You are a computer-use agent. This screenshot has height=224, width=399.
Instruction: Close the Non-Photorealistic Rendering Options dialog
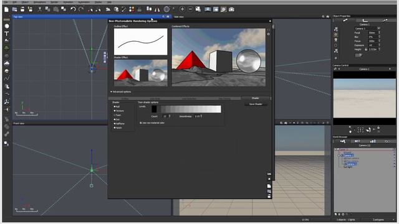(270, 21)
